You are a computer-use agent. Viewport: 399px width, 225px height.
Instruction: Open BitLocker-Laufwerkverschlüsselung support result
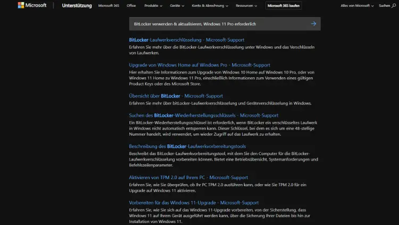[x=187, y=40]
